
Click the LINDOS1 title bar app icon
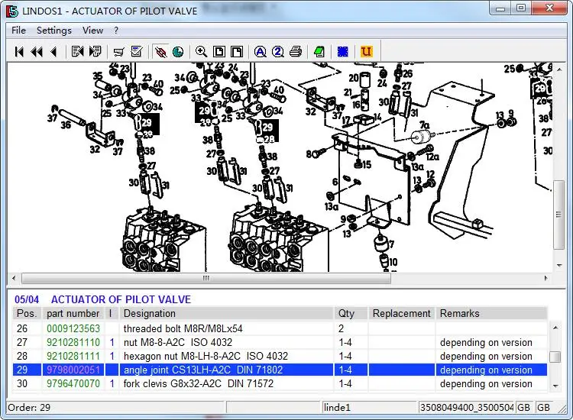tap(12, 11)
